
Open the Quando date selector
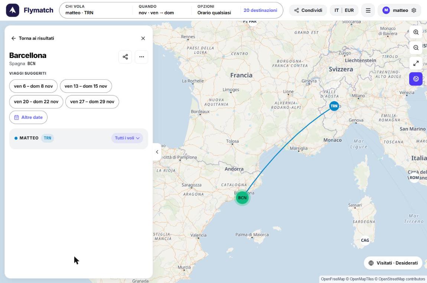[x=162, y=10]
